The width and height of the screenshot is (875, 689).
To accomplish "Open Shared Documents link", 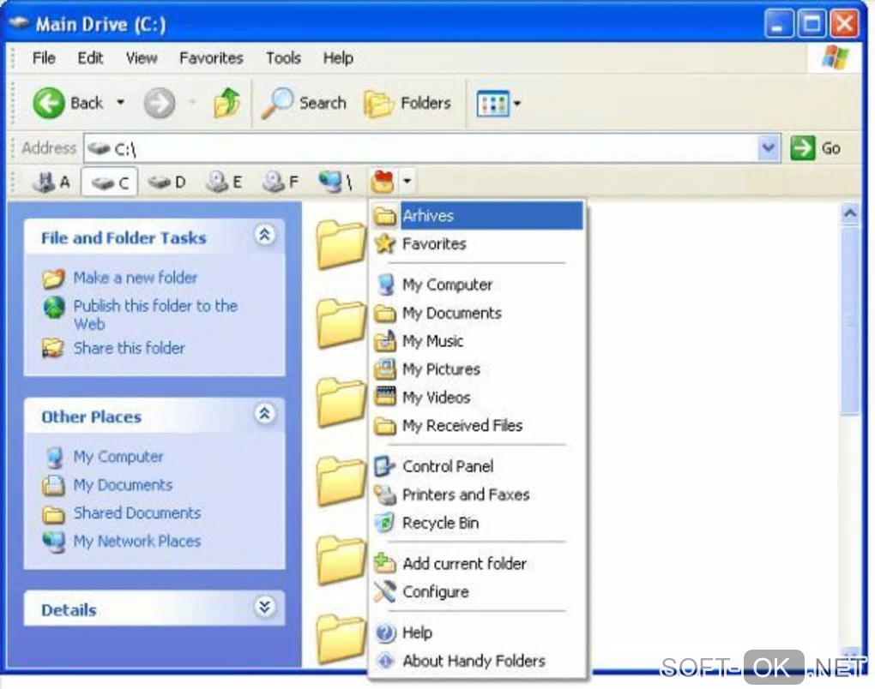I will 137,512.
